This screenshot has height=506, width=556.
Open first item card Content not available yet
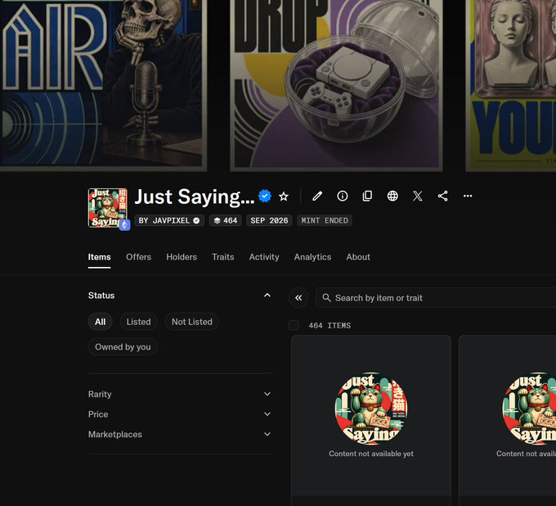pyautogui.click(x=371, y=420)
